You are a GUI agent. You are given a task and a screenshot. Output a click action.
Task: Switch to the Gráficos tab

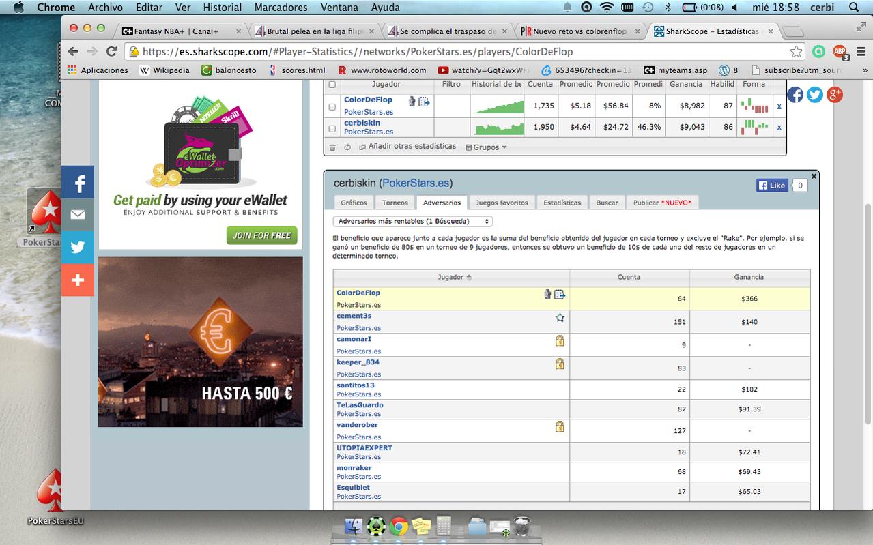click(x=354, y=203)
